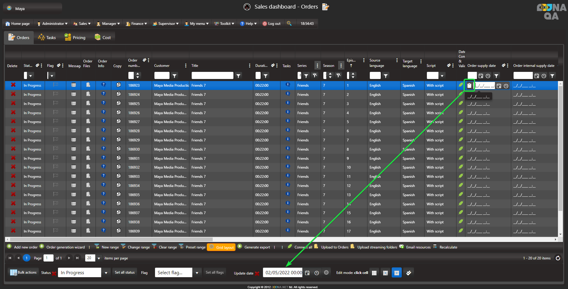Click the paste clipboard icon in Order supply date cell
The height and width of the screenshot is (289, 568).
[469, 86]
